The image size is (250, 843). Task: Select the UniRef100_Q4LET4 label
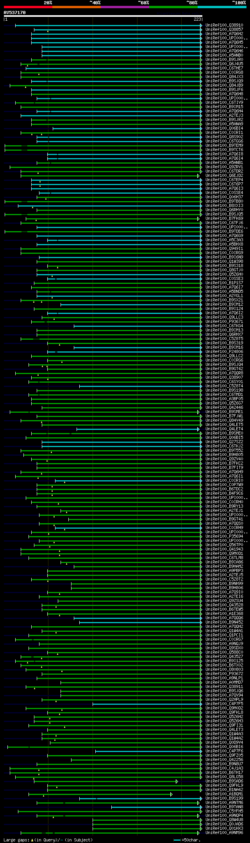(x=224, y=429)
